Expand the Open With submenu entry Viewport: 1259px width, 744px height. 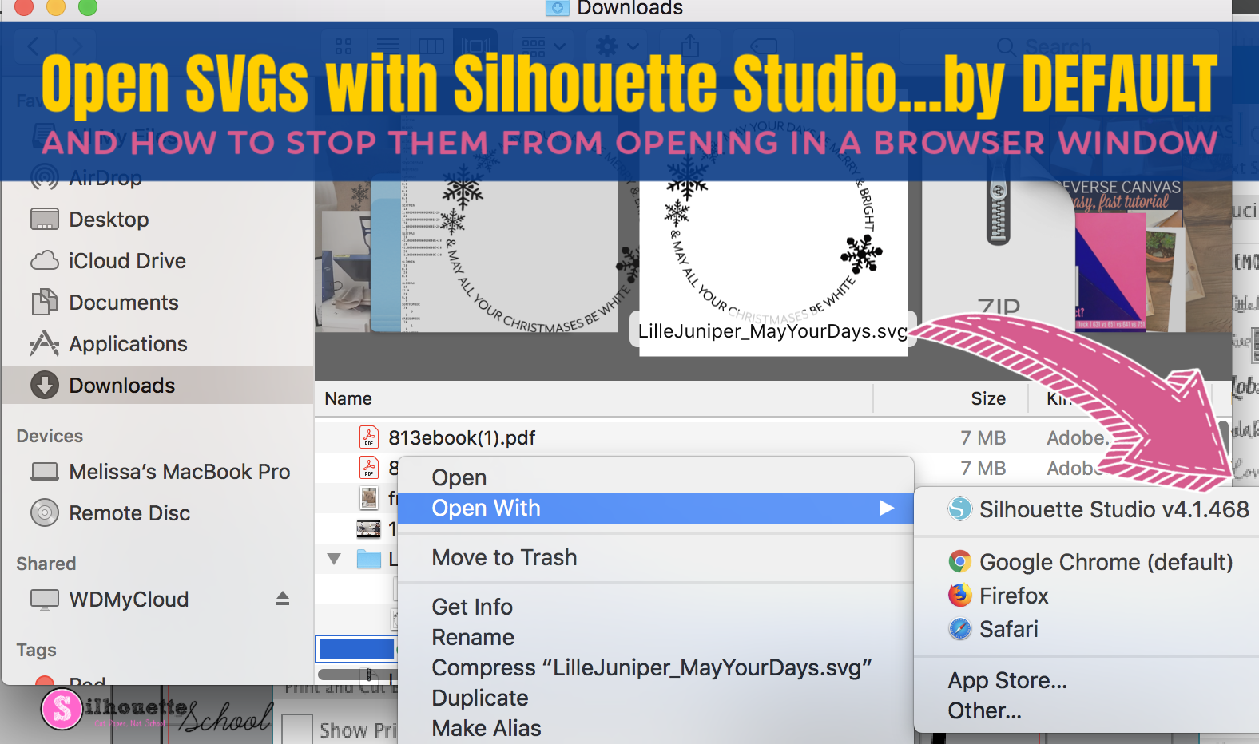click(x=655, y=509)
